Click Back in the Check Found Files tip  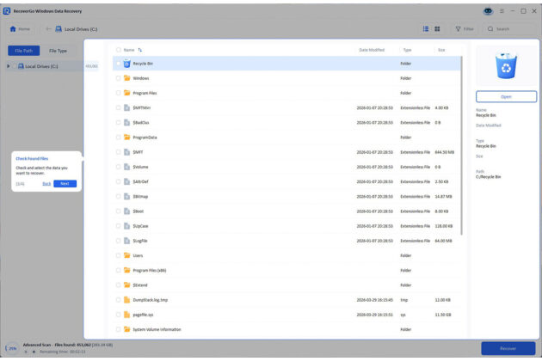(46, 184)
